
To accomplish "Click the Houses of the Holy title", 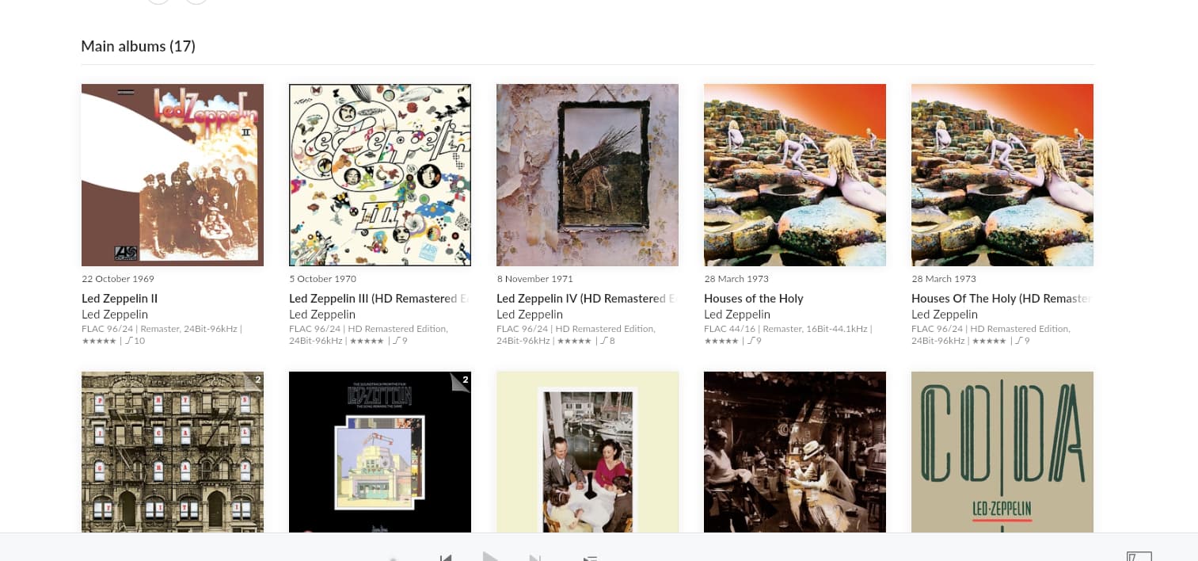I will point(753,299).
